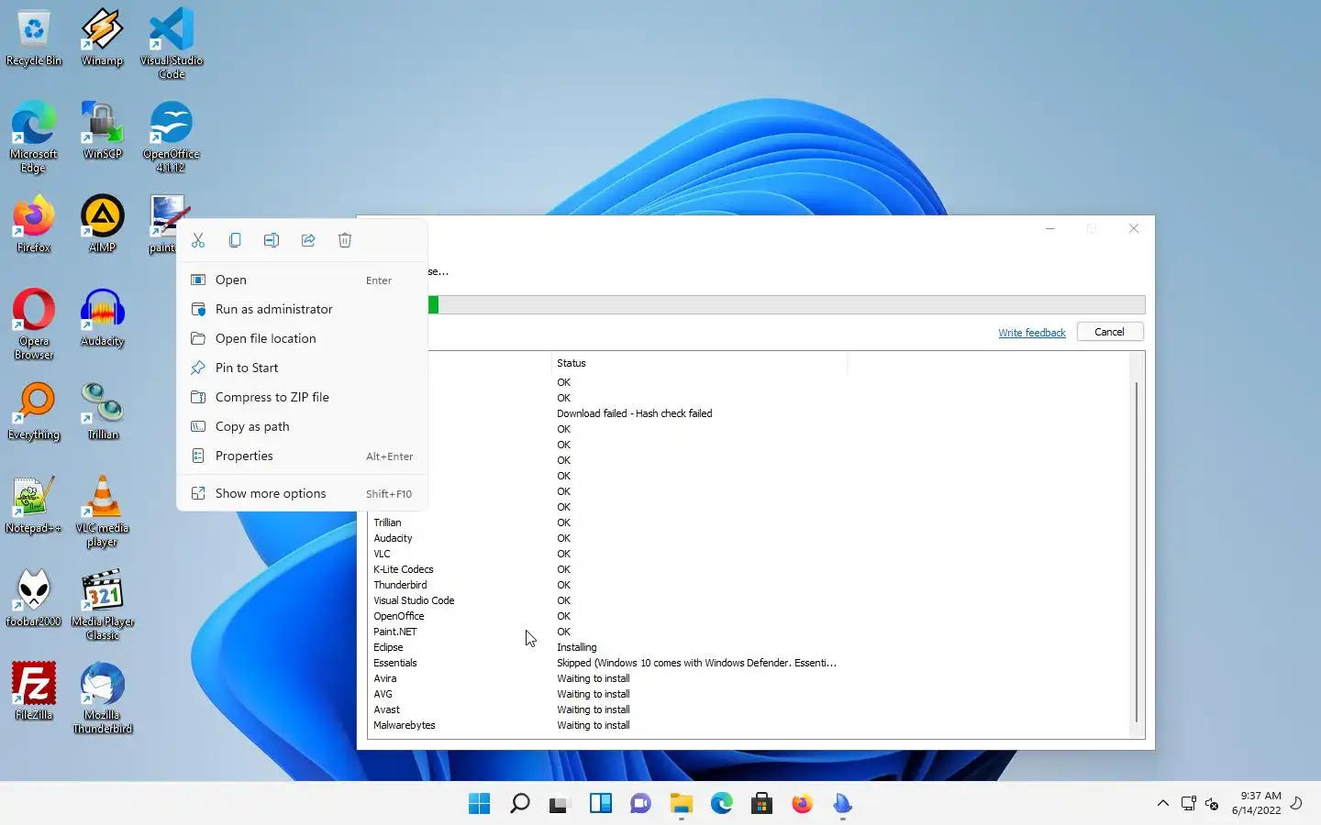Choose Run as administrator
Viewport: 1321px width, 825px height.
pyautogui.click(x=302, y=310)
